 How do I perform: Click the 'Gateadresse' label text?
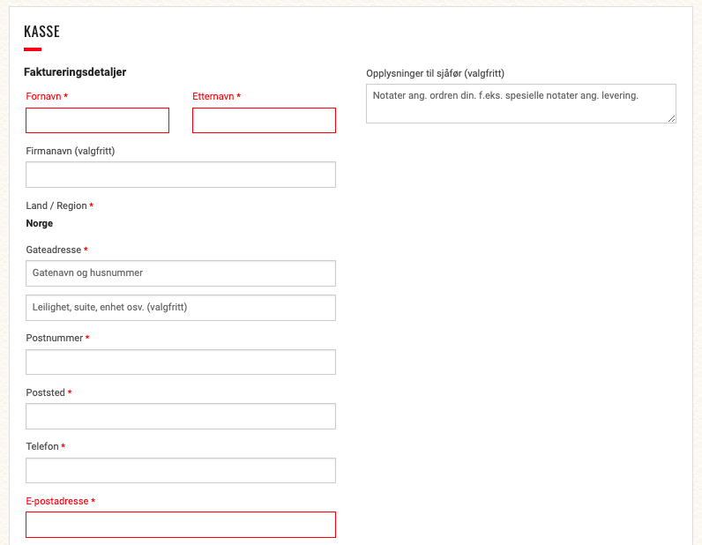53,250
